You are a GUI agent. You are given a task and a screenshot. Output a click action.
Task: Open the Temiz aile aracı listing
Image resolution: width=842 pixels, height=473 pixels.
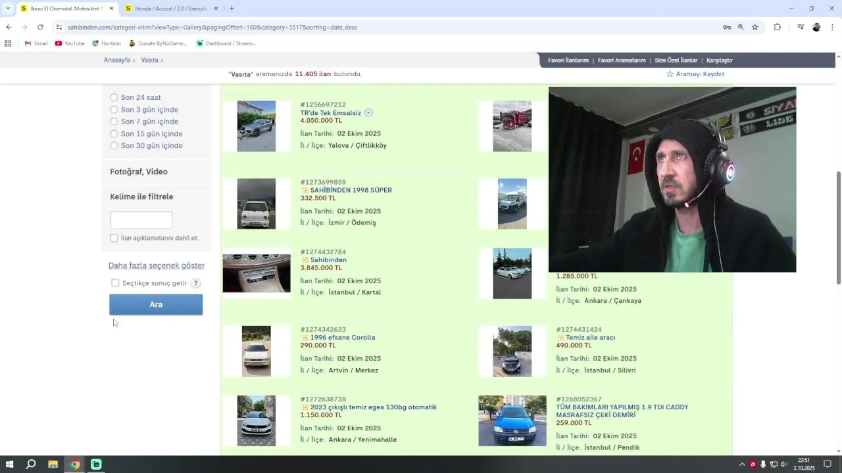click(591, 338)
